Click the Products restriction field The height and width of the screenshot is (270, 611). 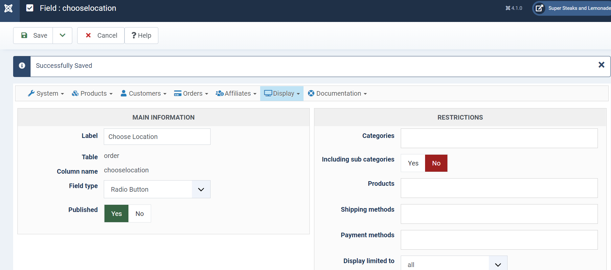[x=499, y=188]
